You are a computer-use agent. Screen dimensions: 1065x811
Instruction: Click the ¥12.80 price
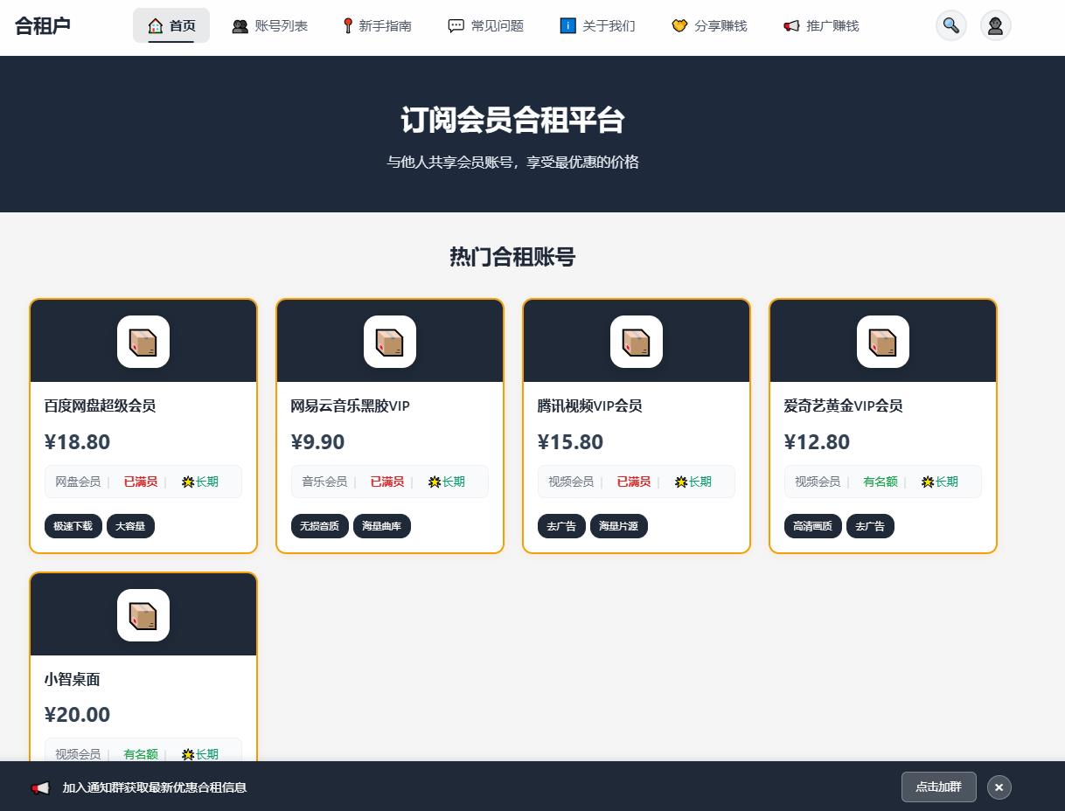tap(818, 442)
